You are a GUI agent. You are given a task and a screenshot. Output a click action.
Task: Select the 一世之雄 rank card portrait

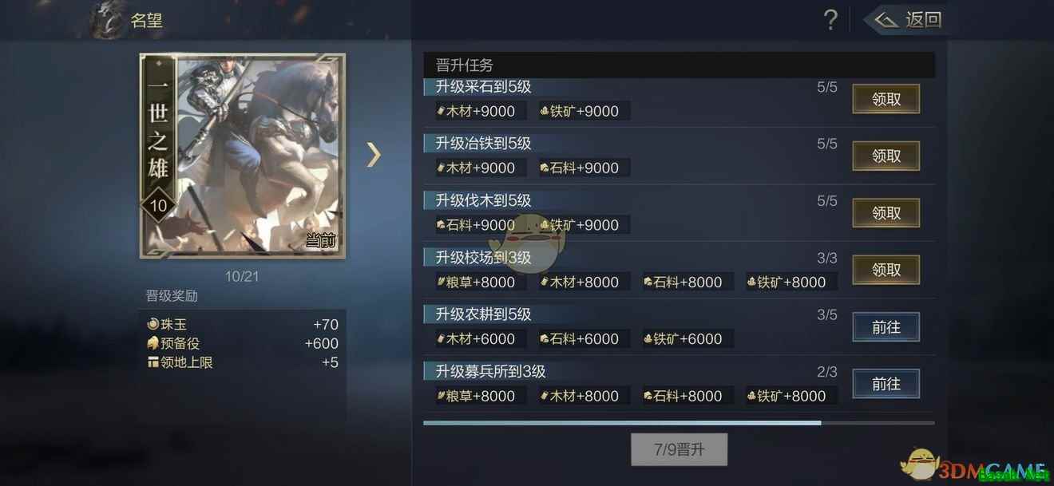[x=243, y=156]
